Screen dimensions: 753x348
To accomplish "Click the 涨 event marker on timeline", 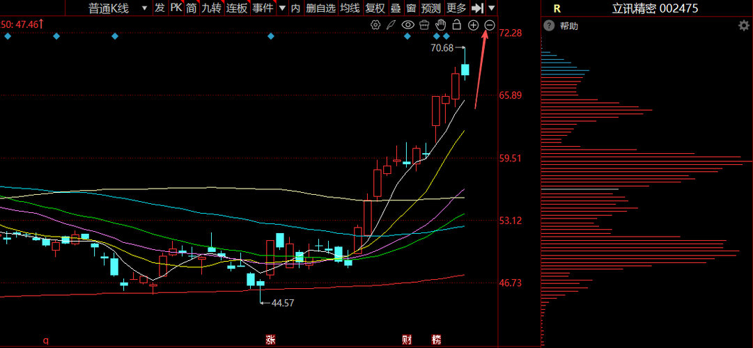I will 270,340.
